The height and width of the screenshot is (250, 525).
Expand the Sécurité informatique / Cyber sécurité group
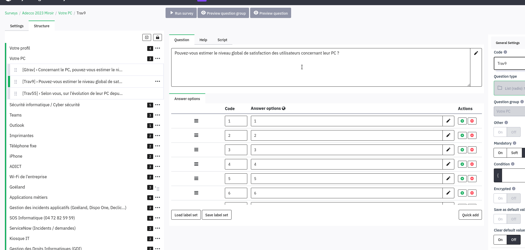[45, 105]
